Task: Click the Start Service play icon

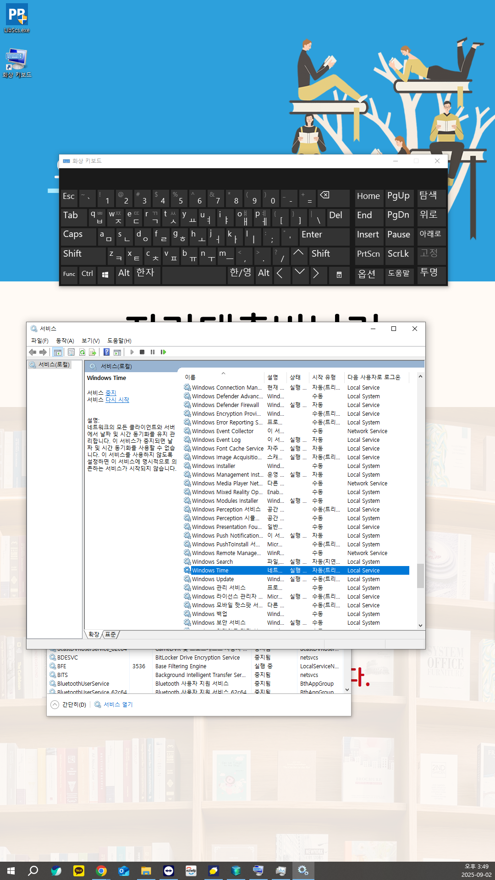Action: tap(132, 352)
